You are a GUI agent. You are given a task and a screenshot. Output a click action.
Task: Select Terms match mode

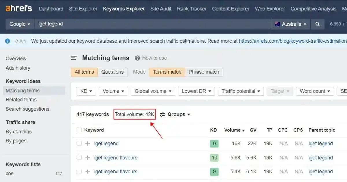pos(167,72)
